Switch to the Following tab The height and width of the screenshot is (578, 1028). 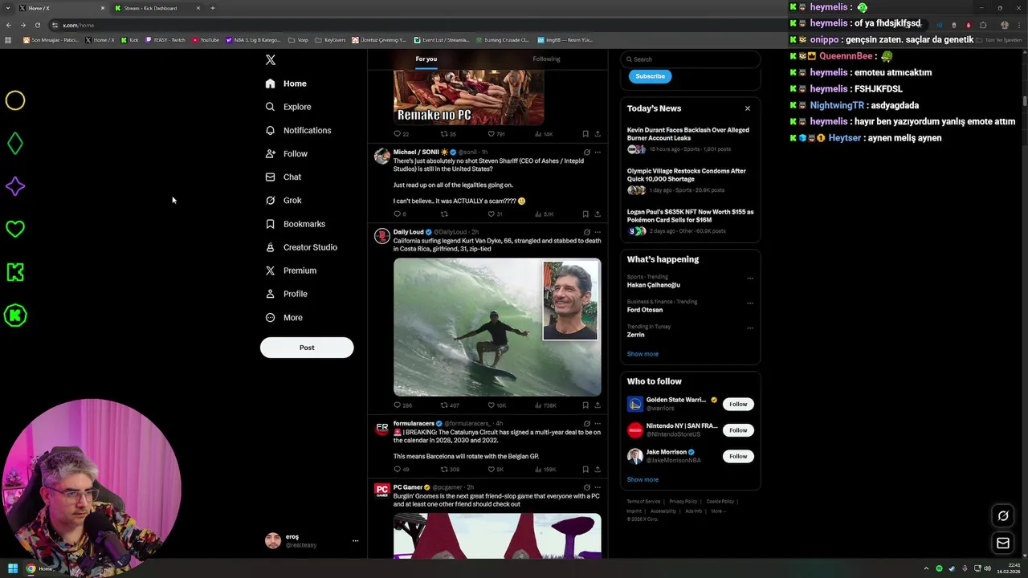546,59
